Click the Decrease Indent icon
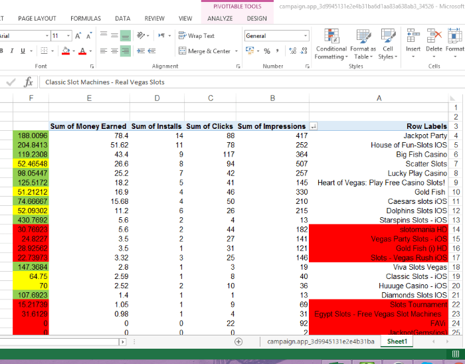 [x=141, y=51]
